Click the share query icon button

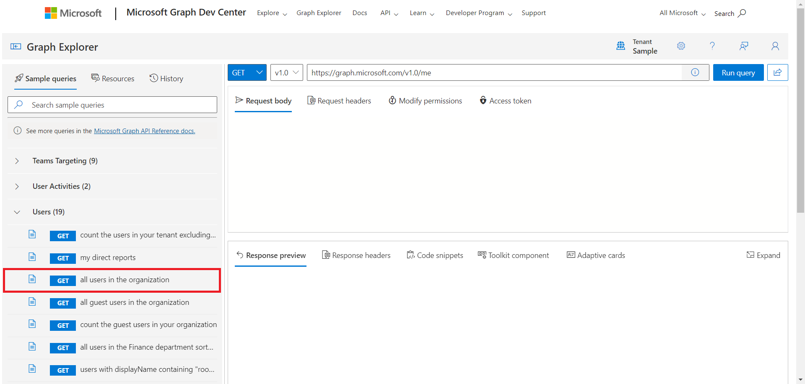coord(778,72)
